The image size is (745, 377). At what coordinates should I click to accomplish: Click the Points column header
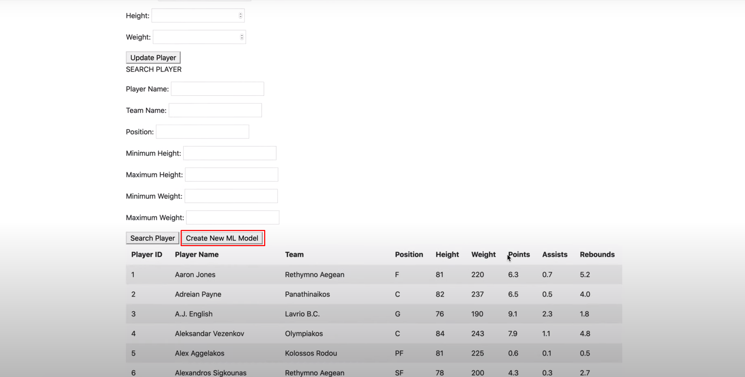[519, 254]
